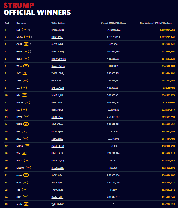178x208 pixels.
Task: Open wallet address QAkX...433B
Action: point(57,146)
